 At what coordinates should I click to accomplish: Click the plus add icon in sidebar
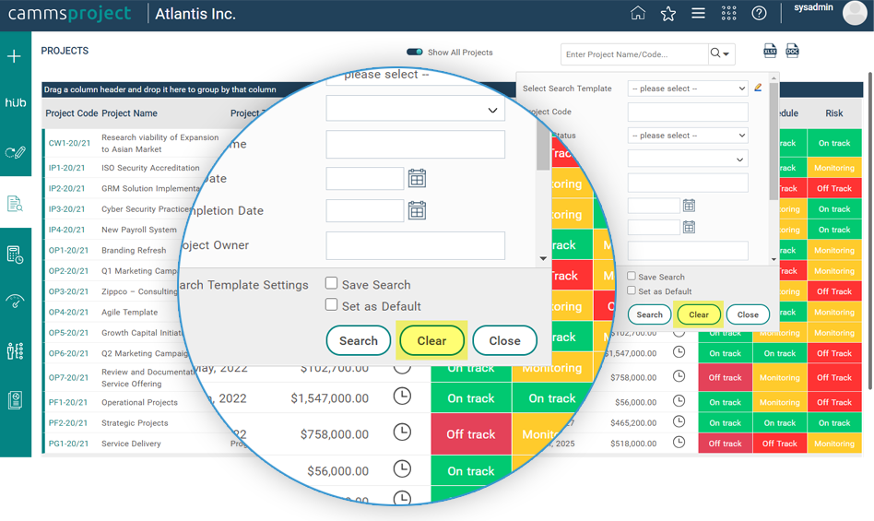click(x=14, y=55)
